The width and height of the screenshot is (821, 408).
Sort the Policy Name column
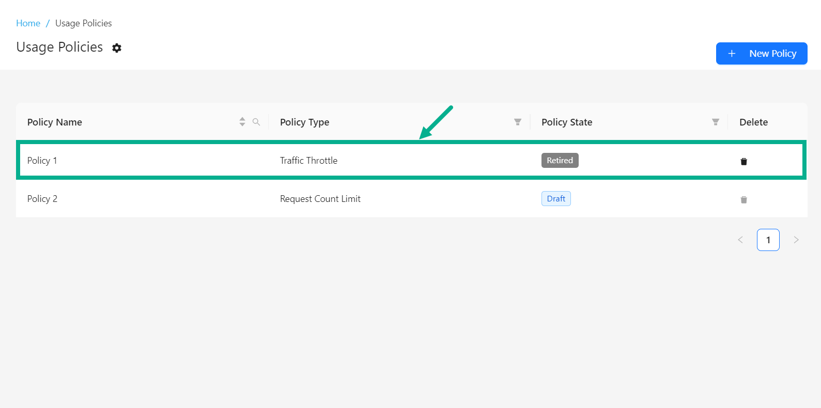242,122
